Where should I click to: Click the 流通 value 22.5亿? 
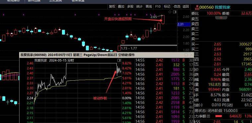pos(246,100)
